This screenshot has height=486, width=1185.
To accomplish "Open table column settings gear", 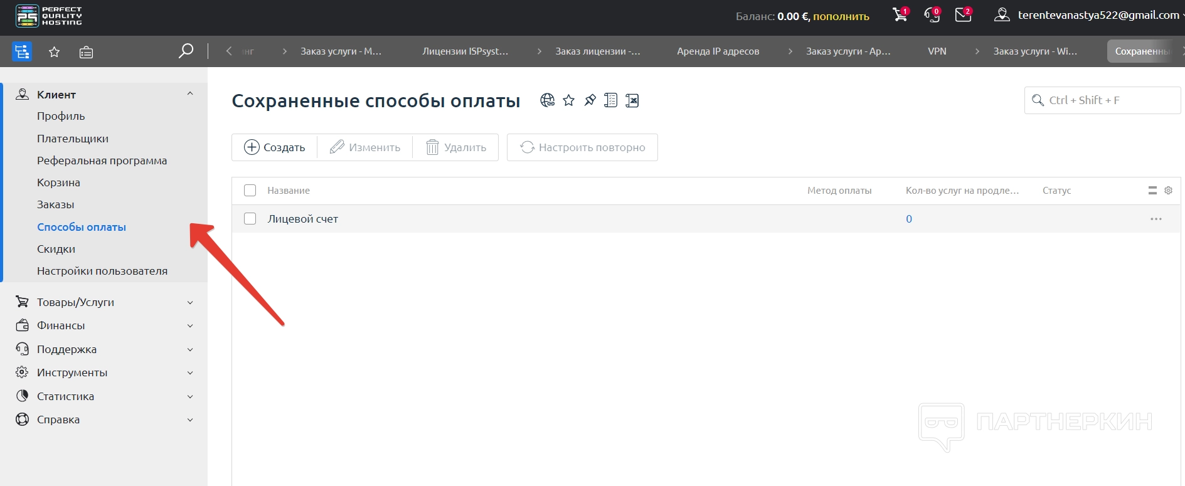I will click(x=1168, y=191).
